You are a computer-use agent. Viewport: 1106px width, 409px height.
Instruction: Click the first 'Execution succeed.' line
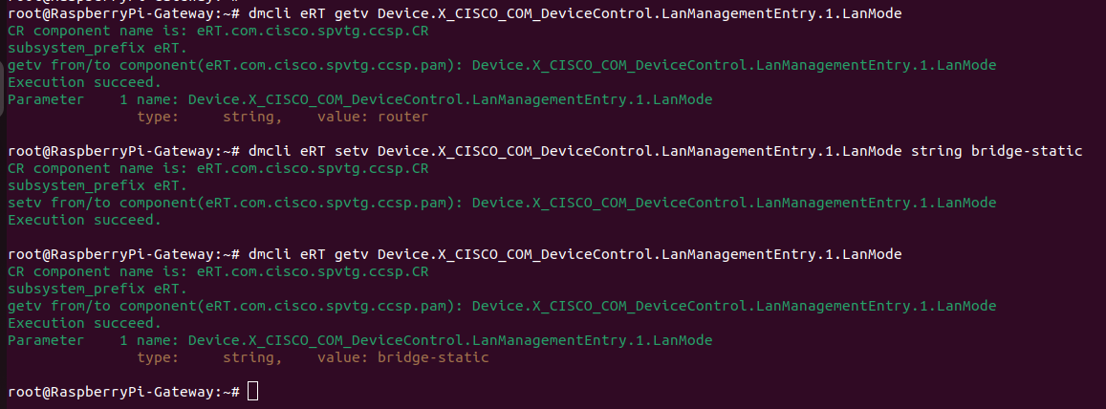tap(84, 82)
